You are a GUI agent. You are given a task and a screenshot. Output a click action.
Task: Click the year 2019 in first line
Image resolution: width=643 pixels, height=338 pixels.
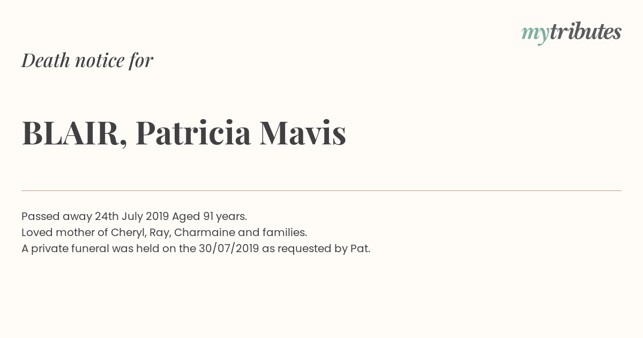pyautogui.click(x=157, y=217)
